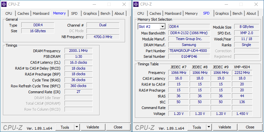The height and width of the screenshot is (132, 264).
Task: Click the empty DC Mode field
Action: pos(103,31)
